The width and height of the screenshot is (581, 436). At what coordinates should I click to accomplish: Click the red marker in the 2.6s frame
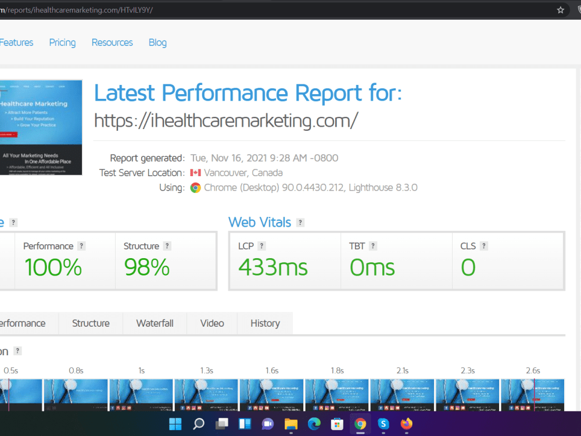pos(534,395)
